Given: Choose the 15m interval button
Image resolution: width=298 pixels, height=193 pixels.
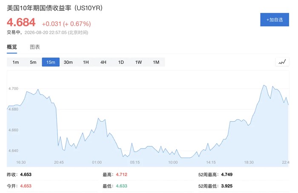Looking at the screenshot, I should point(51,62).
